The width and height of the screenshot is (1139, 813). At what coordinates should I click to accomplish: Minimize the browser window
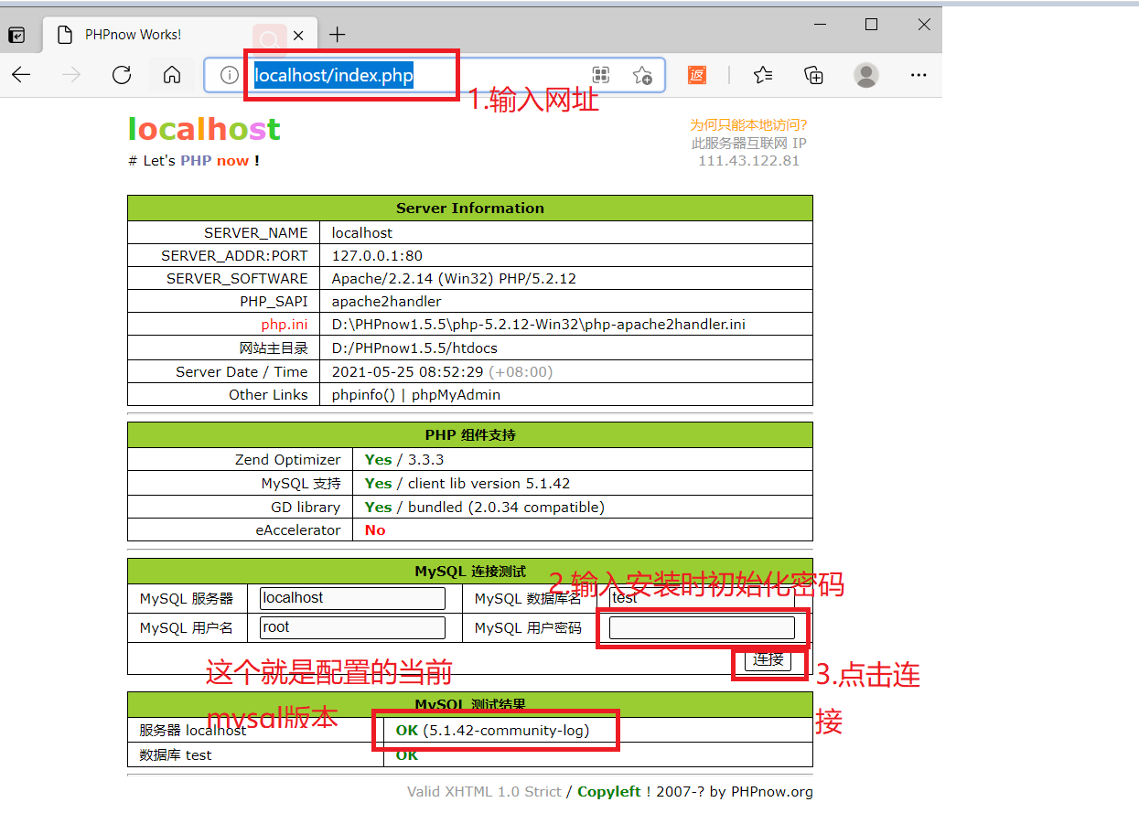tap(820, 25)
